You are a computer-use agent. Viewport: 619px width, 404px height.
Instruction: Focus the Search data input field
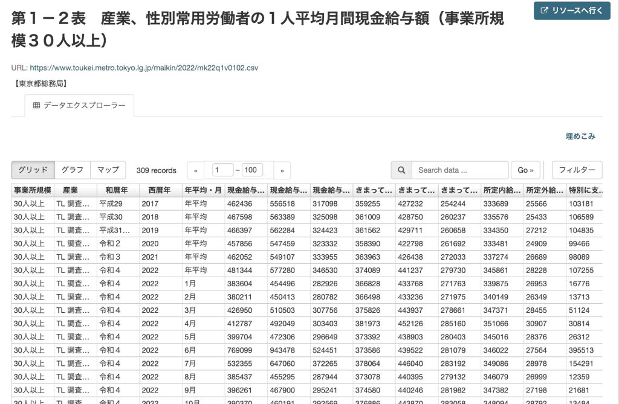coord(460,170)
